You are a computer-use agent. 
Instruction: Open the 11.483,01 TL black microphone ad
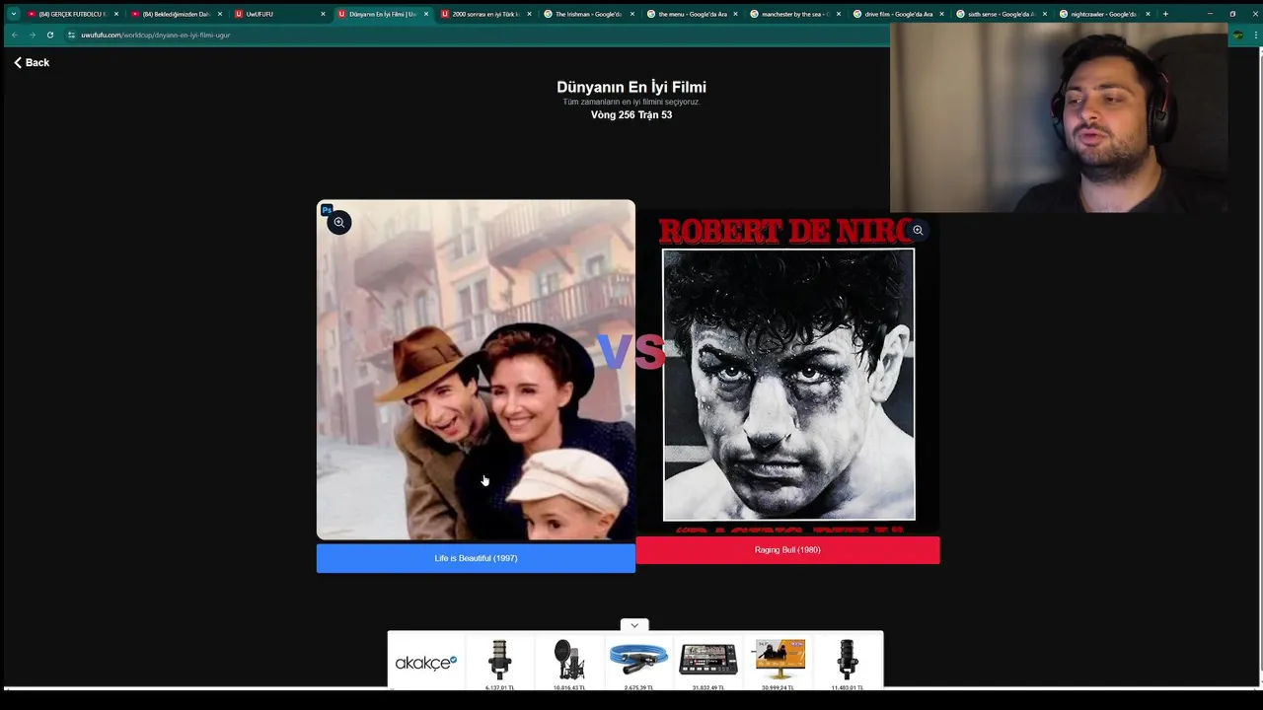click(848, 664)
